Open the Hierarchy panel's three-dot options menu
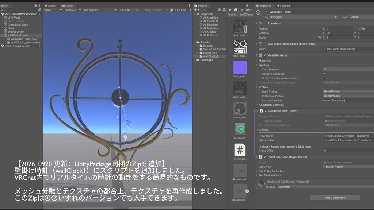This screenshot has width=374, height=210. tap(39, 5)
